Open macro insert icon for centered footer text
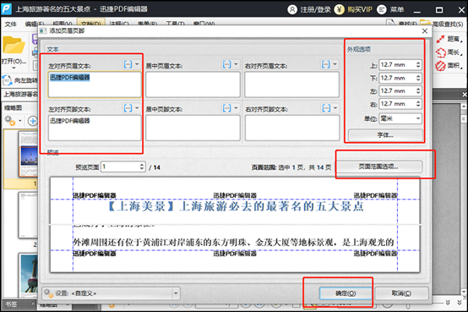Image resolution: width=468 pixels, height=312 pixels. (x=227, y=108)
